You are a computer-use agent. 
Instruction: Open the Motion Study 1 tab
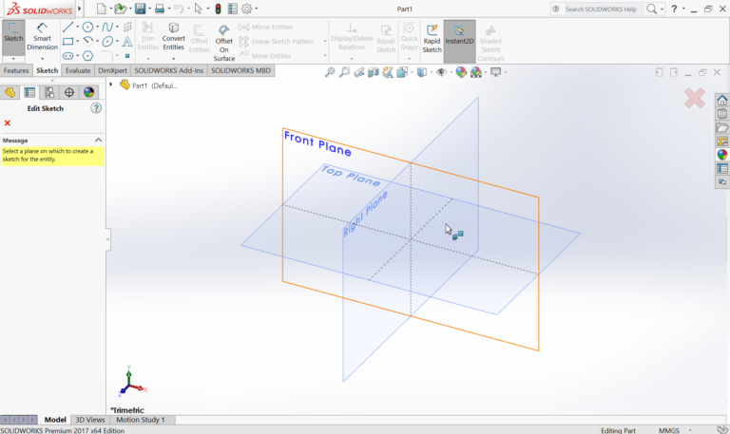point(140,420)
